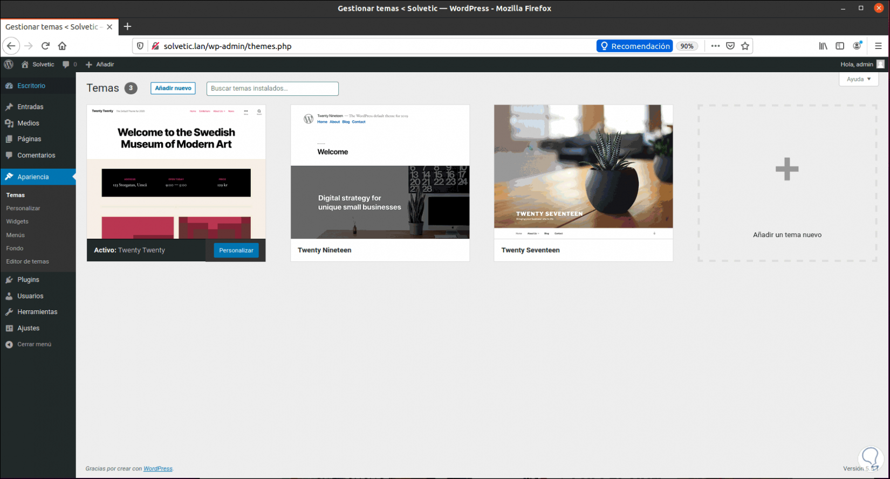Close the Gestionar temas browser tab

click(x=109, y=27)
